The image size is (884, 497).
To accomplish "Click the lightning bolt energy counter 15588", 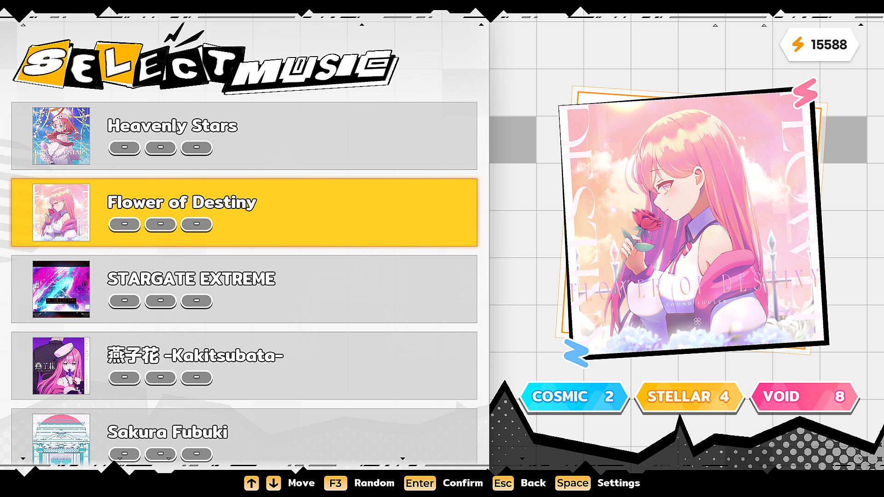I will coord(819,45).
